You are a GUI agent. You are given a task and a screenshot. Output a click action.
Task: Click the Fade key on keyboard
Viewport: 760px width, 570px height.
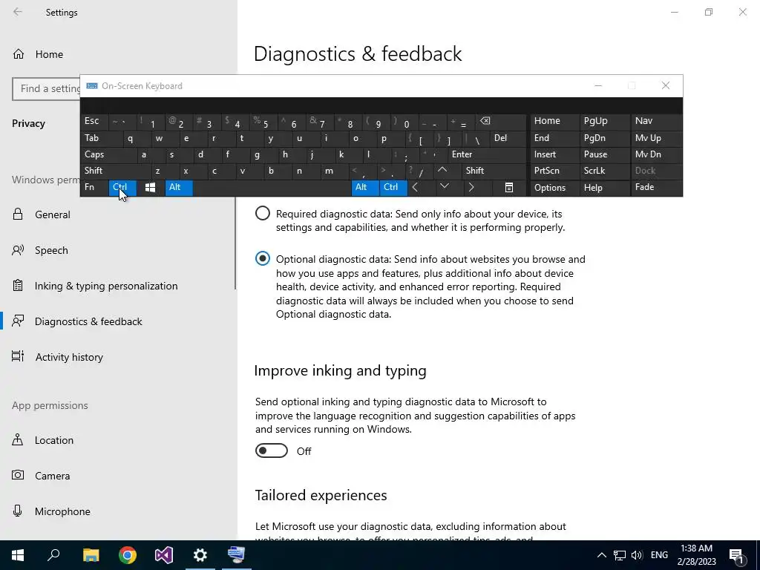point(656,188)
